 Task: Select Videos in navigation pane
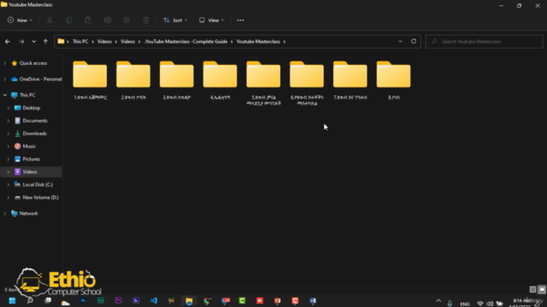31,172
